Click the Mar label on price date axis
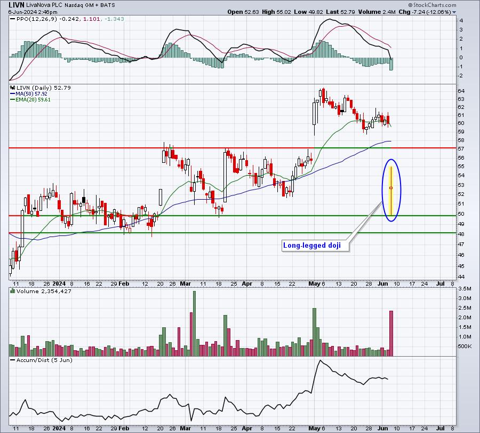480x433 pixels. pyautogui.click(x=186, y=284)
